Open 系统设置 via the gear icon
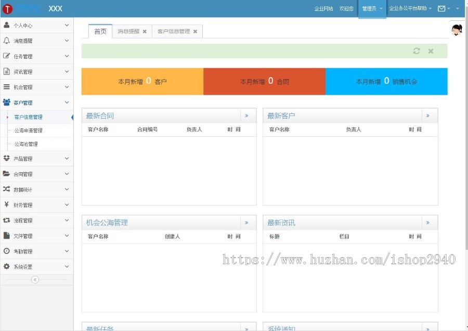 tap(6, 266)
